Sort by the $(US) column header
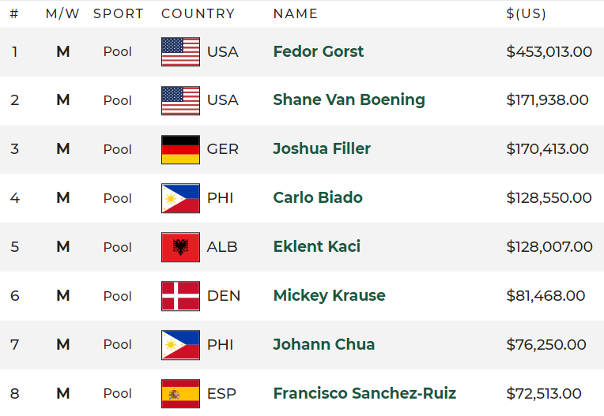The image size is (604, 416). tap(526, 14)
